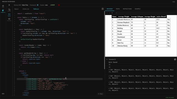
Task: Click the CODE UPLOADED status text
Action: [170, 98]
